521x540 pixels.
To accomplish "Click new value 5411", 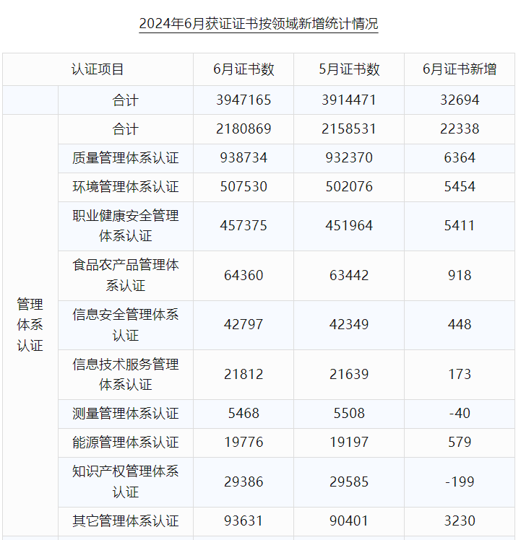I will pyautogui.click(x=460, y=225).
